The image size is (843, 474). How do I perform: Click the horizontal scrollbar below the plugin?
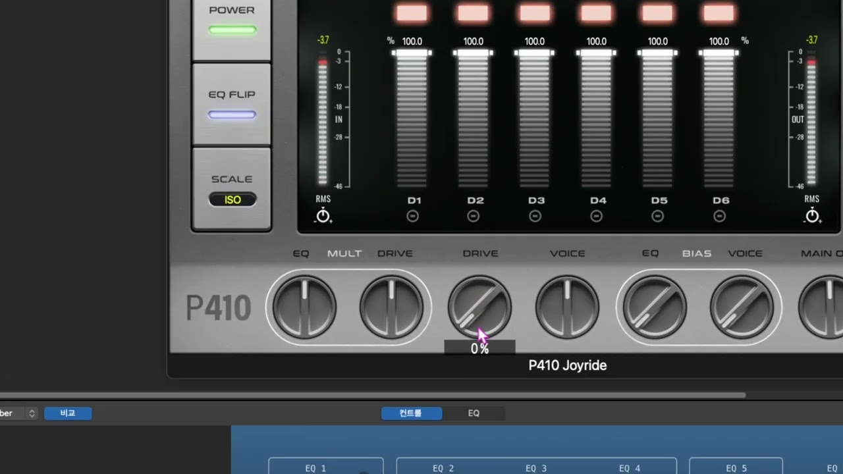tap(373, 396)
